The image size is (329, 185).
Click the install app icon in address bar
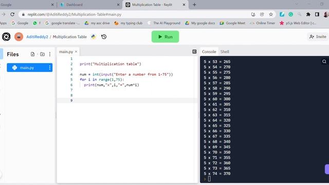[253, 14]
